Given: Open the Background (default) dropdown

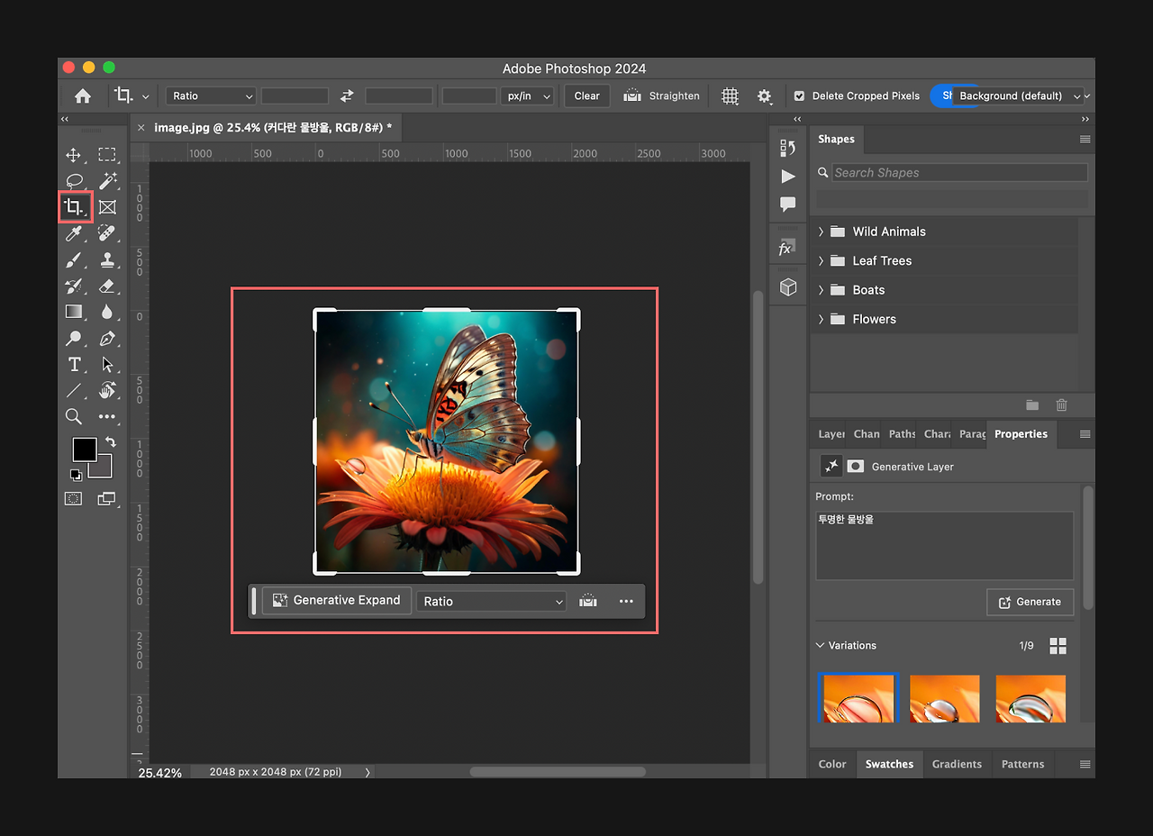Looking at the screenshot, I should pyautogui.click(x=1018, y=95).
